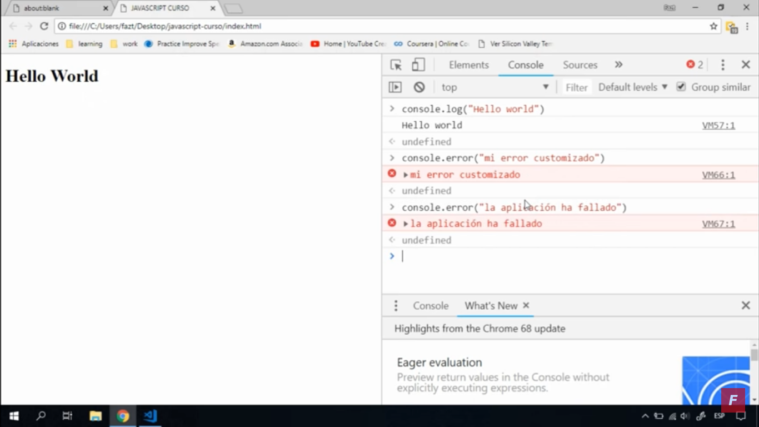Open the VM57:1 source link
The width and height of the screenshot is (759, 427).
click(x=718, y=126)
